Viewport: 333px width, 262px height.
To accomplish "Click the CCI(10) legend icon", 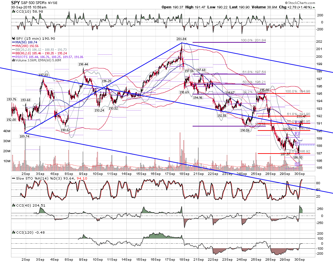I will pos(14,12).
